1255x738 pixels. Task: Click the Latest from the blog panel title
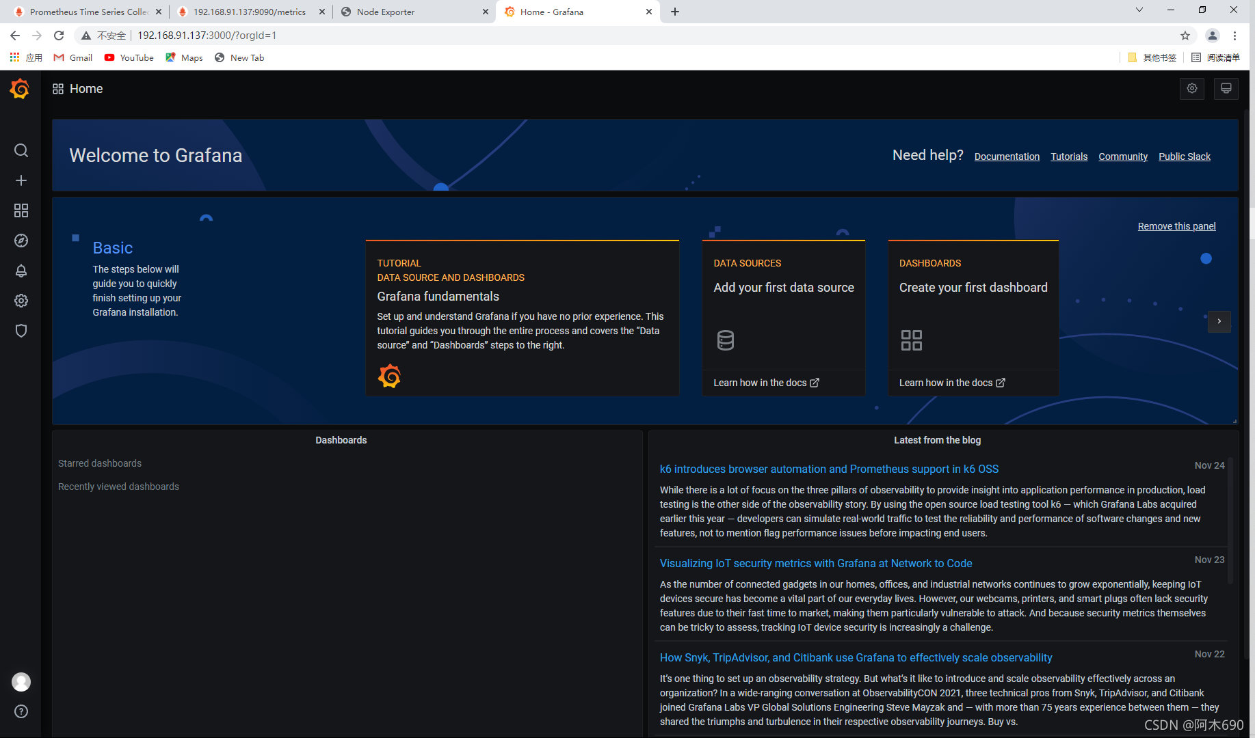(x=937, y=440)
